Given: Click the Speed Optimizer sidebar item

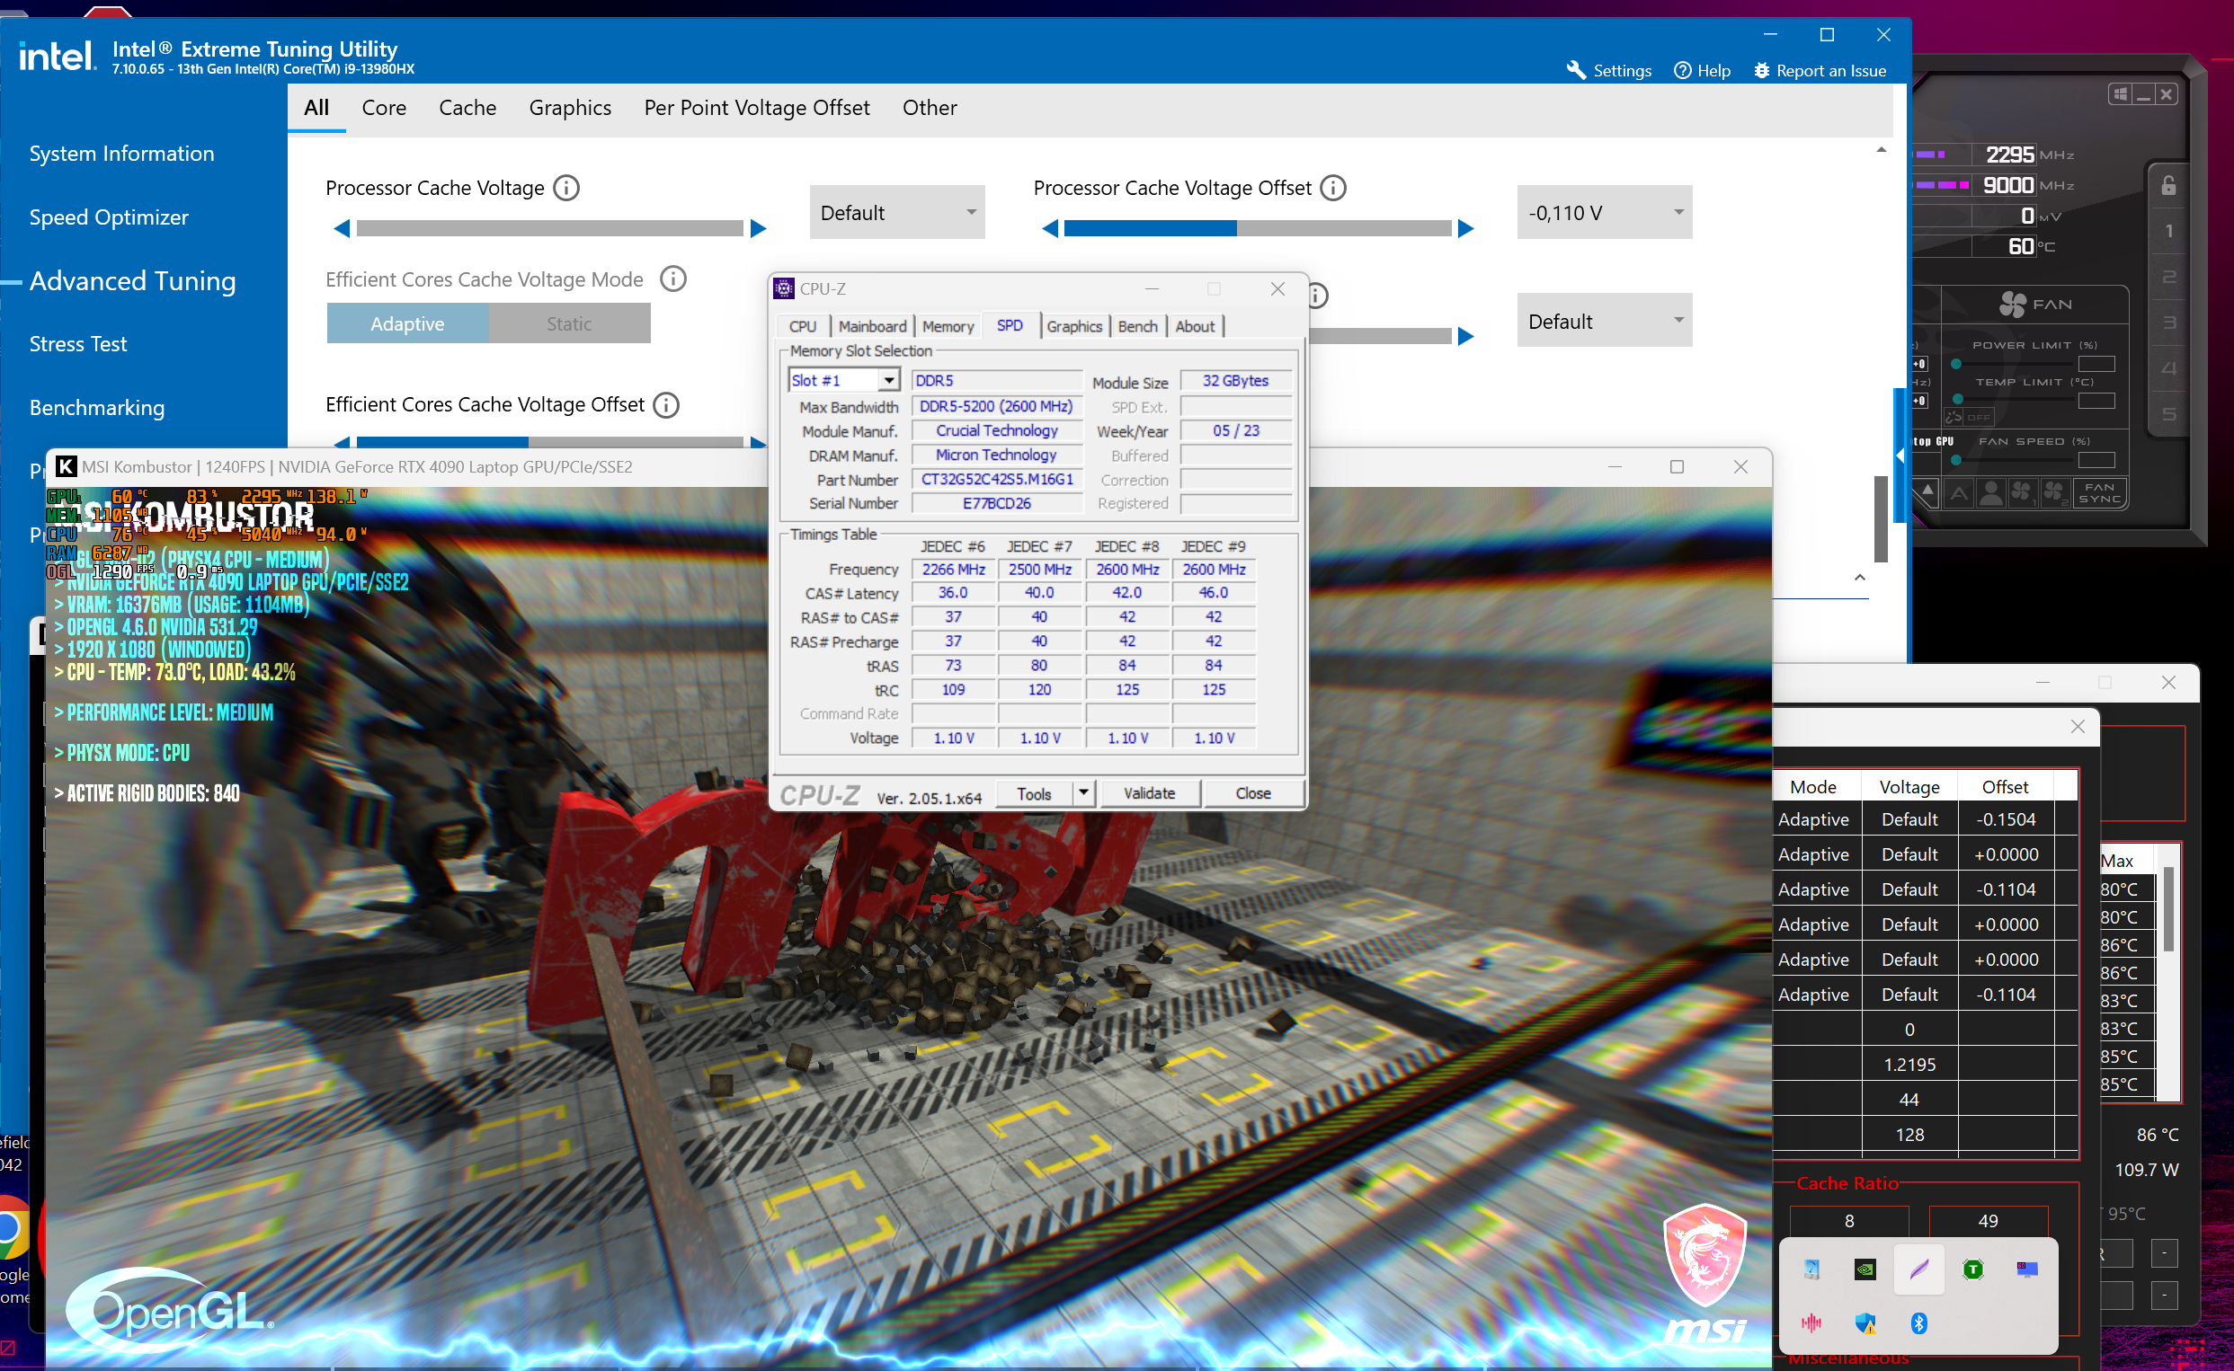Looking at the screenshot, I should [x=110, y=217].
